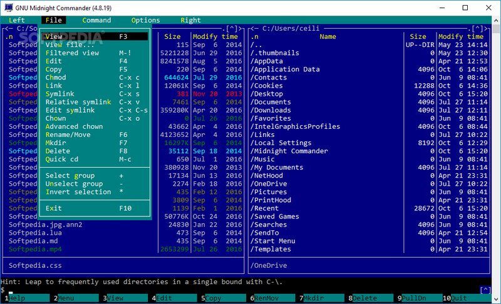This screenshot has height=304, width=501.
Task: Click the Name column header in right panel
Action: (x=328, y=36)
